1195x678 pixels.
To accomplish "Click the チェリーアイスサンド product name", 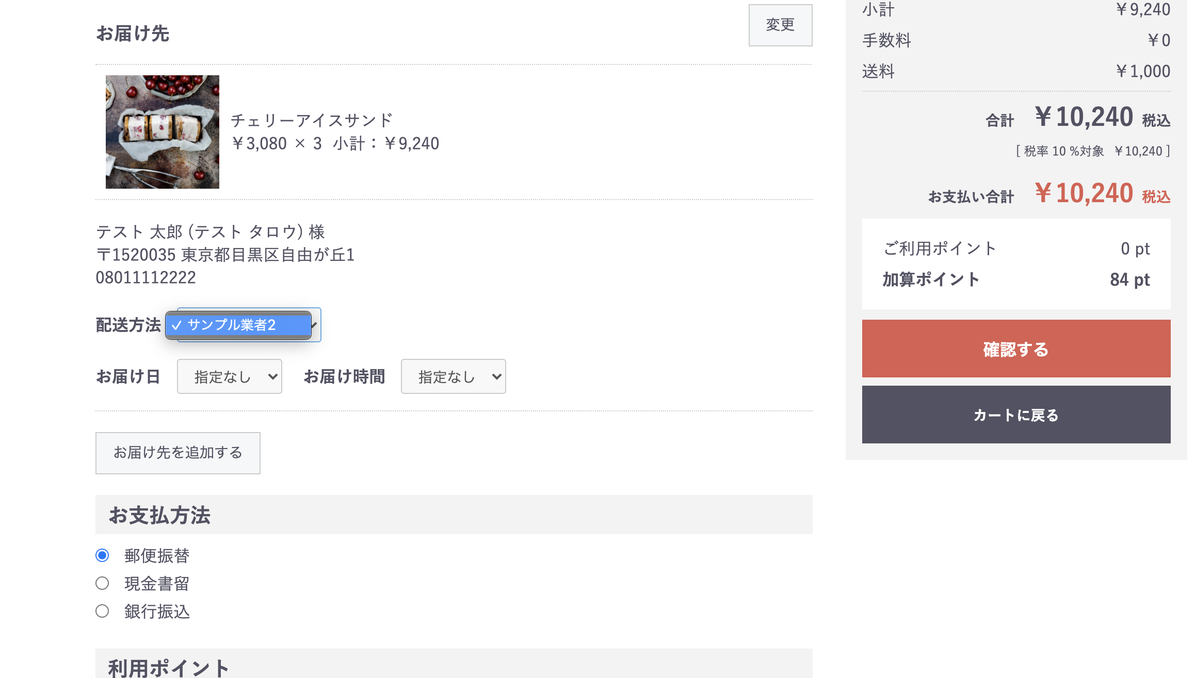I will point(312,120).
